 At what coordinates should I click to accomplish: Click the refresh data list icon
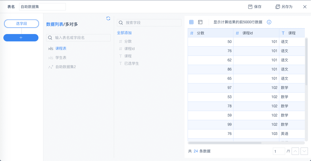point(108,18)
